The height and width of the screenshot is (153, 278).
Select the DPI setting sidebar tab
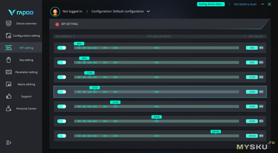click(x=21, y=48)
